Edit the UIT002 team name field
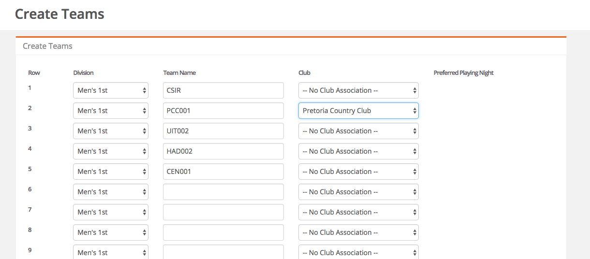 click(223, 131)
